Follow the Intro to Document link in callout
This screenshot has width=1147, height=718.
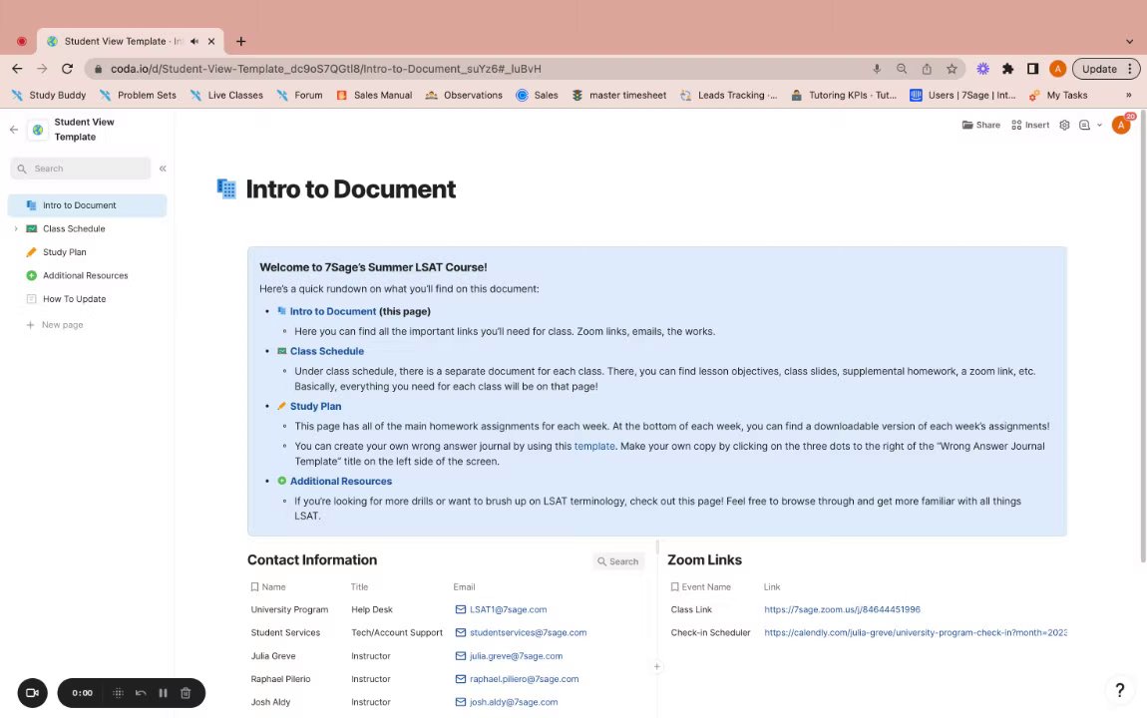tap(333, 311)
